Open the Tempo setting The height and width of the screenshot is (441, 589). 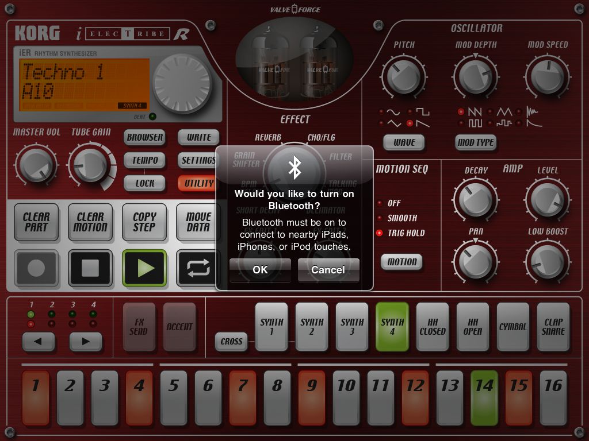pos(144,160)
